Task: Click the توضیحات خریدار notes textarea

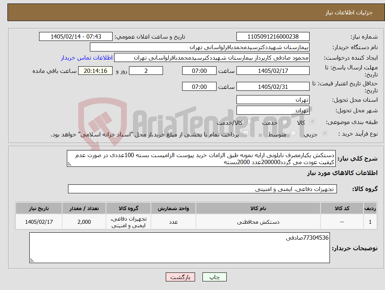Action: click(179, 248)
